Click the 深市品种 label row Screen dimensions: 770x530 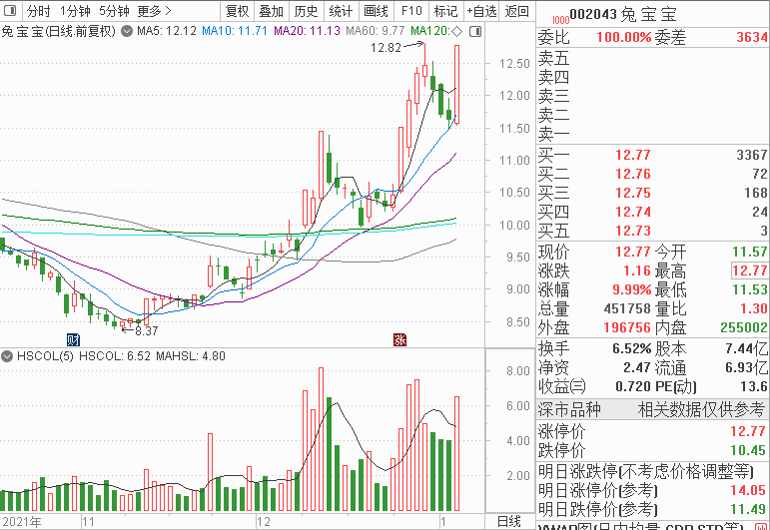click(x=652, y=409)
